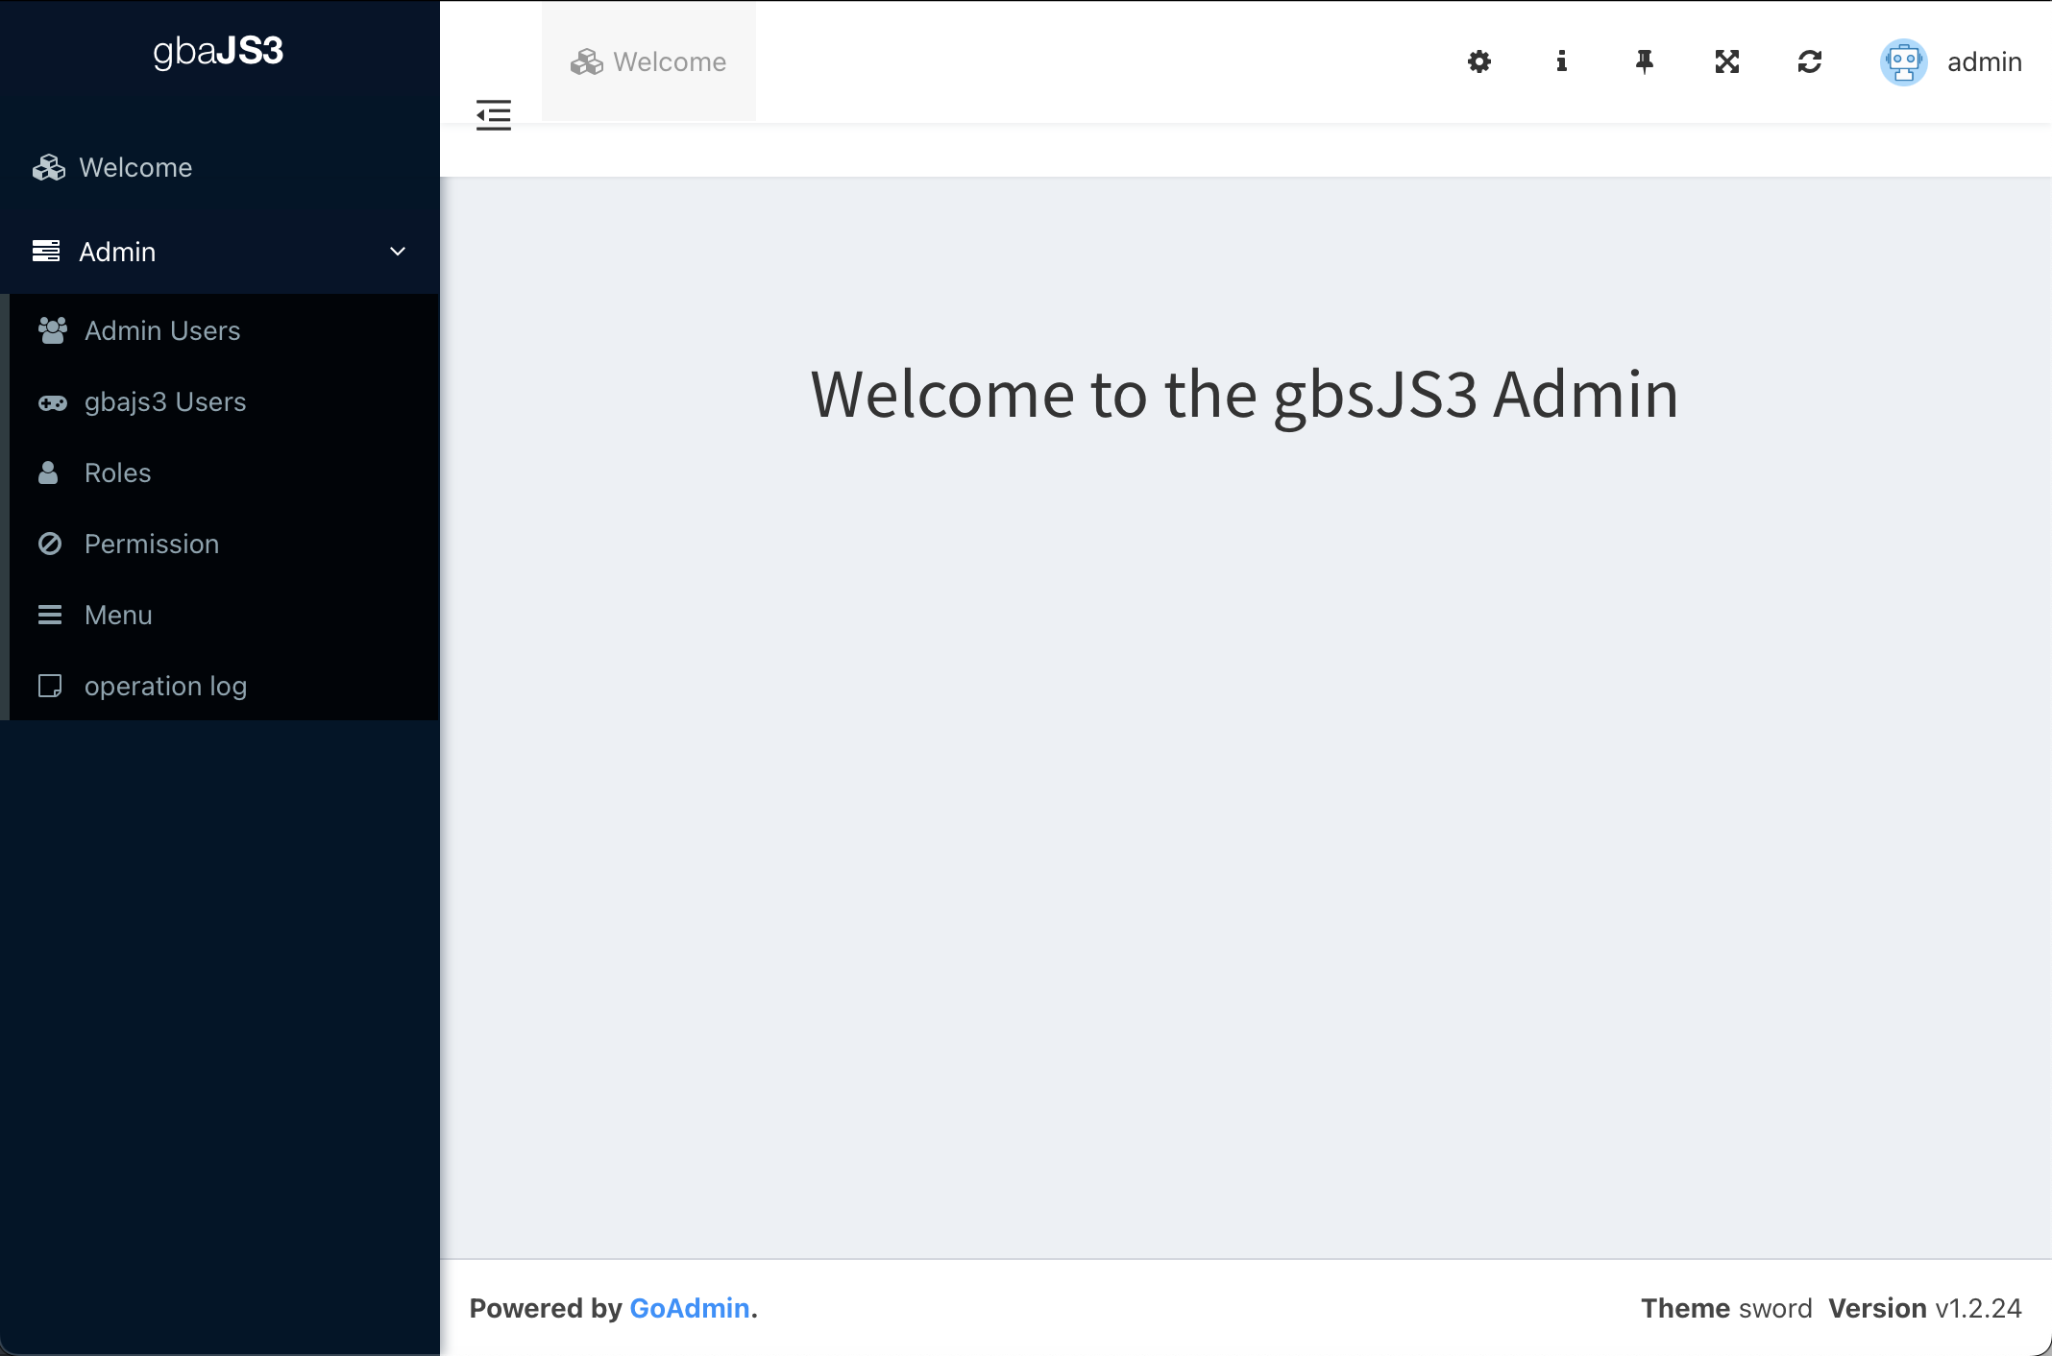
Task: Follow the GoAdmin link in footer
Action: pyautogui.click(x=689, y=1308)
